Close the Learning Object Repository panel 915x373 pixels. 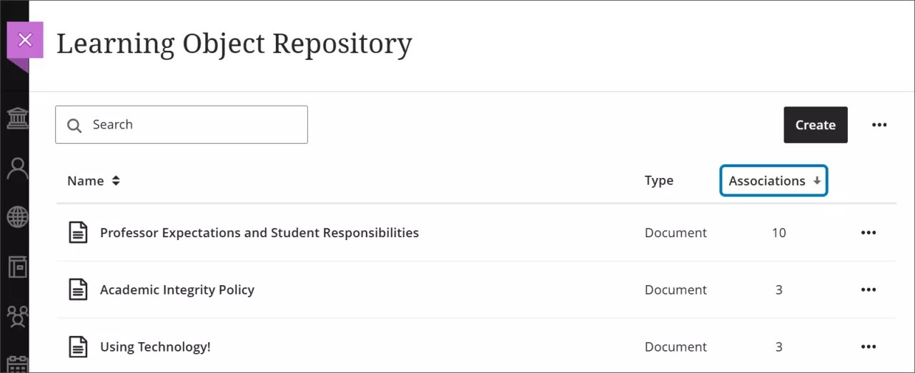[x=25, y=40]
